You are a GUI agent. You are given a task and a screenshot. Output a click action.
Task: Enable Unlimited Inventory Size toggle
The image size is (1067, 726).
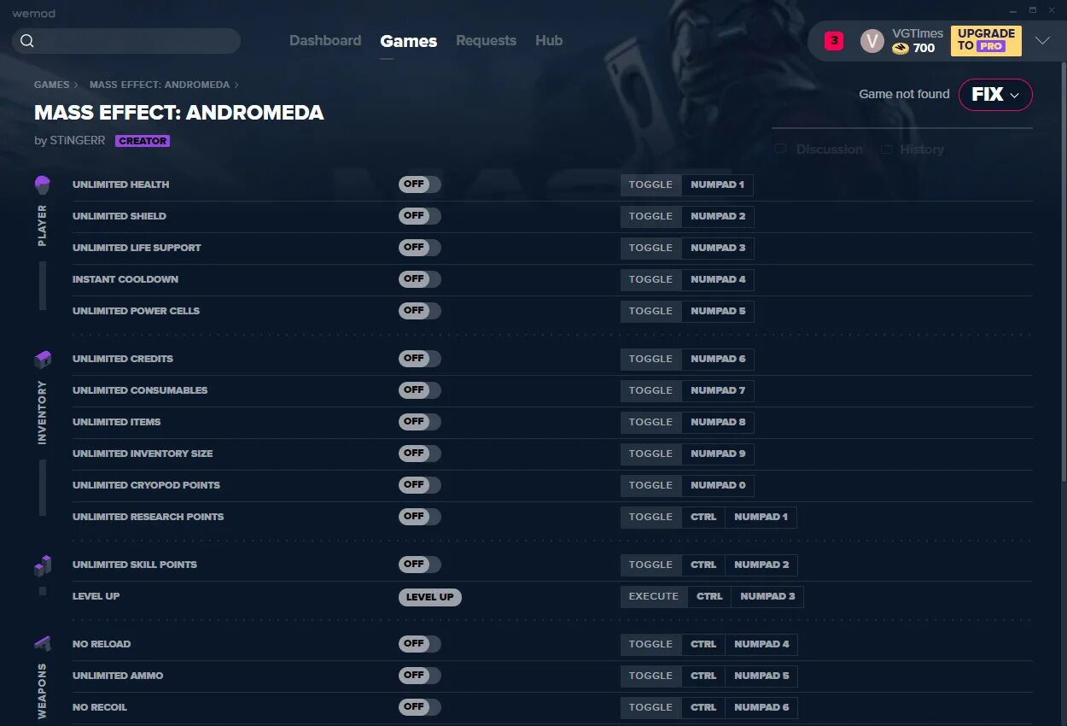click(420, 454)
